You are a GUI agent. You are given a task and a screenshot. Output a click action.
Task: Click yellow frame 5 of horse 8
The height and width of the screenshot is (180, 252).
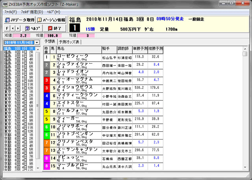click(x=46, y=112)
